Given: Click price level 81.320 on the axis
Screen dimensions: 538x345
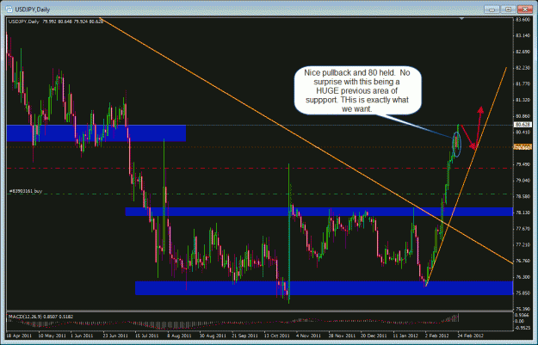Looking at the screenshot, I should point(523,100).
